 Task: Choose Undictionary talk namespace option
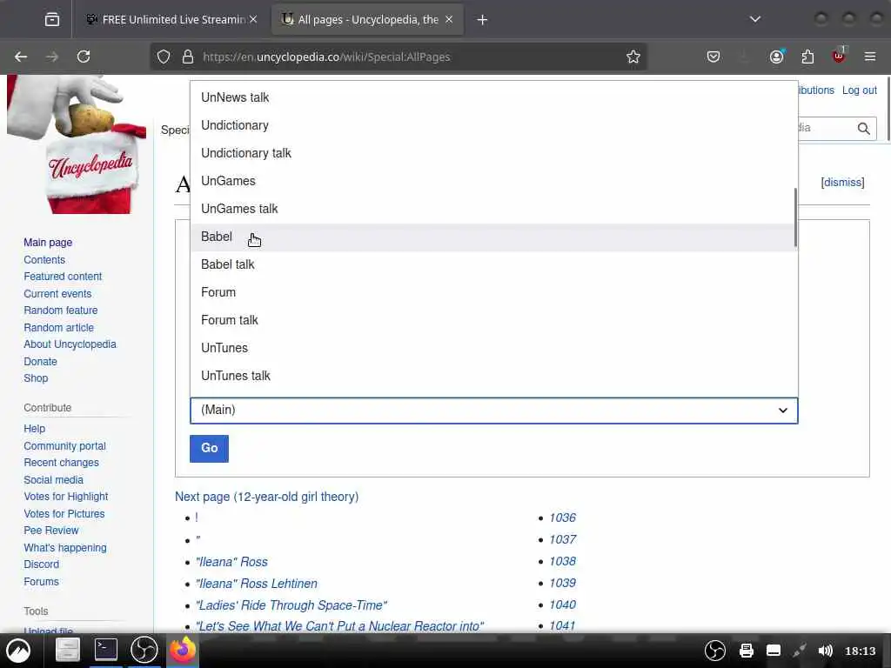coord(493,153)
